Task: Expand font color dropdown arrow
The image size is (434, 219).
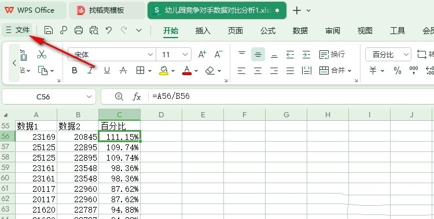Action: coord(196,71)
